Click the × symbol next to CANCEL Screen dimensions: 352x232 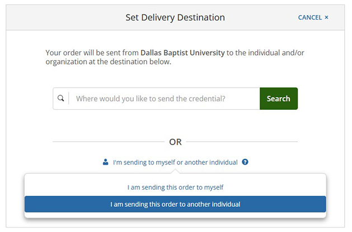[x=326, y=18]
